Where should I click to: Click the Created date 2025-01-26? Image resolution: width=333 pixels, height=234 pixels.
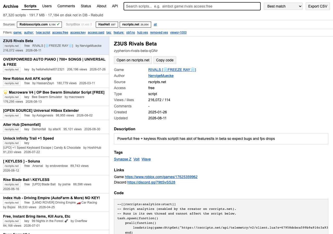point(157,112)
